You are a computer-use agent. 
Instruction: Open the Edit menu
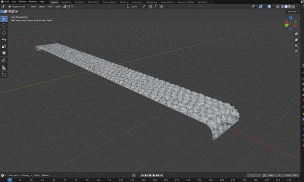(14, 2)
